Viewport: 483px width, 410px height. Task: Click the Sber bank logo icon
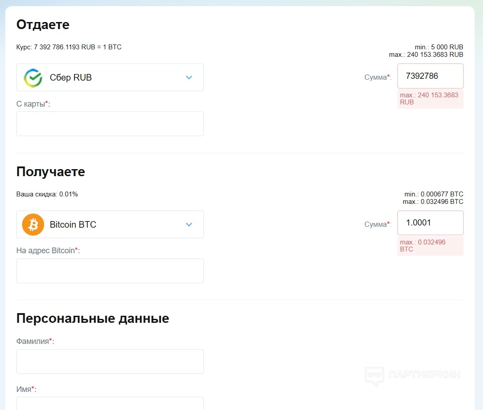click(33, 78)
